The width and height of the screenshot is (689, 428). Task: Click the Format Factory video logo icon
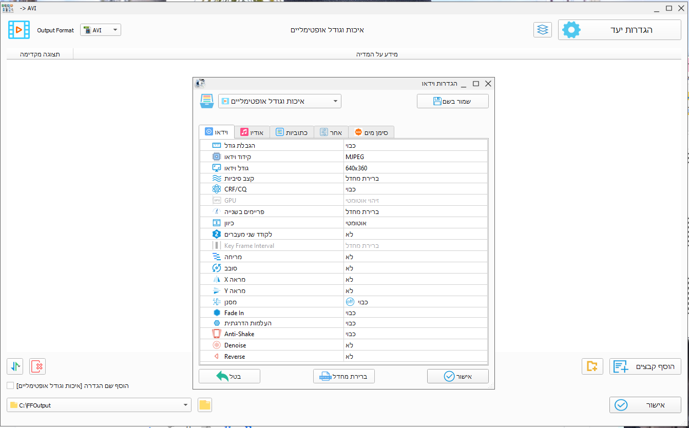click(x=19, y=30)
